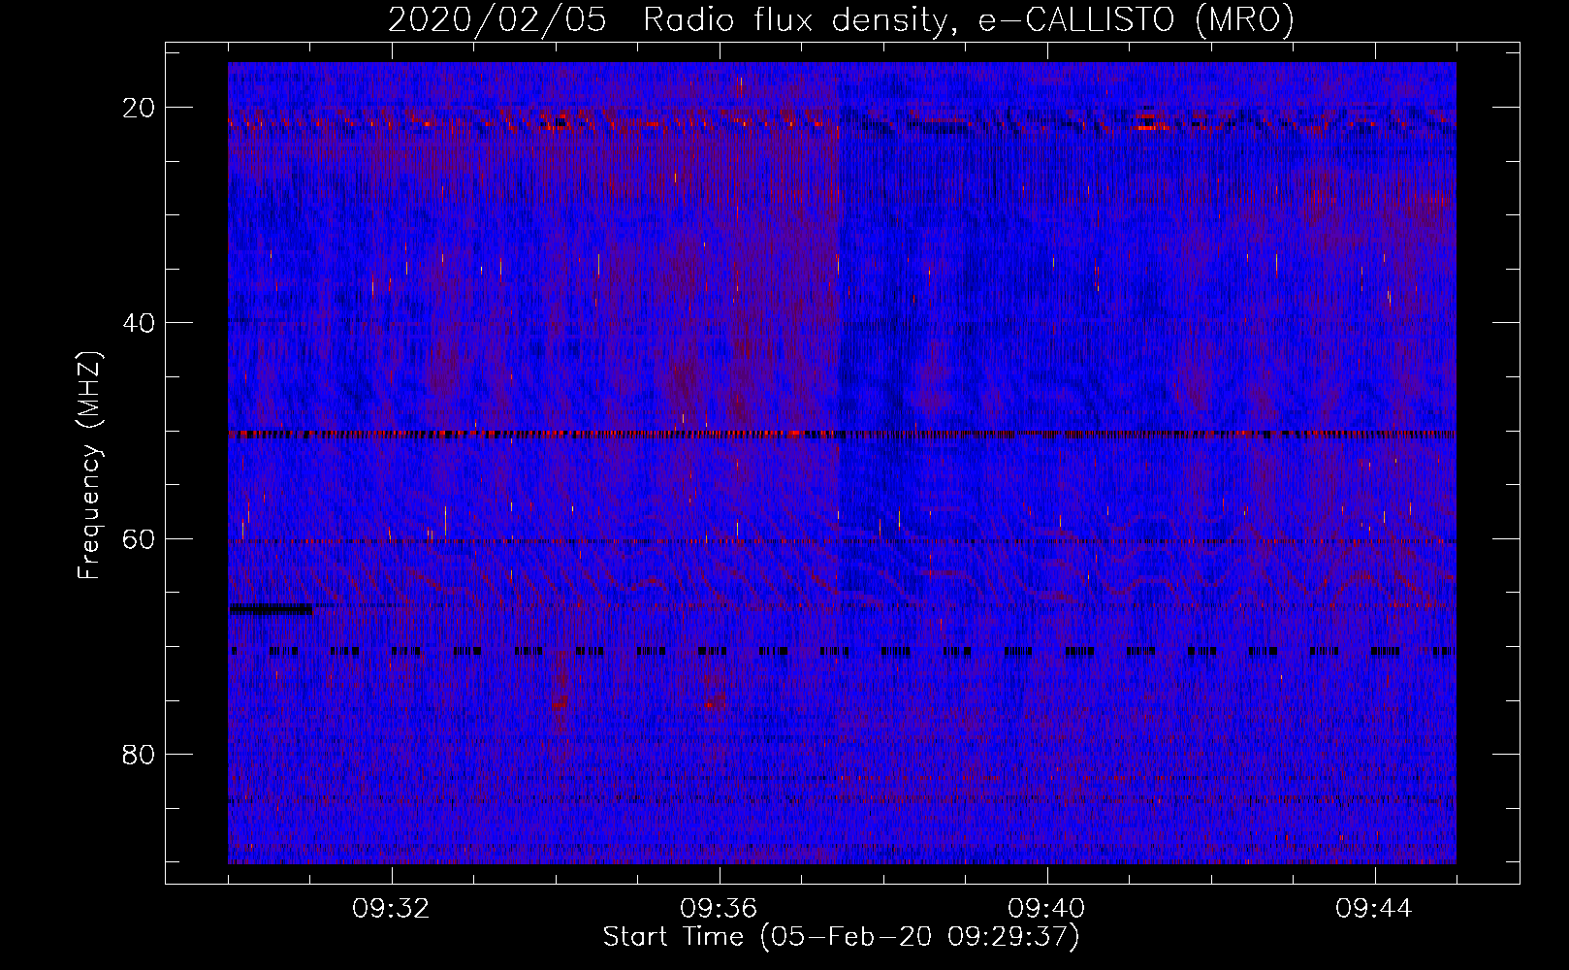The width and height of the screenshot is (1569, 970).
Task: Click the solid black bar near 66 MHz
Action: click(x=271, y=609)
